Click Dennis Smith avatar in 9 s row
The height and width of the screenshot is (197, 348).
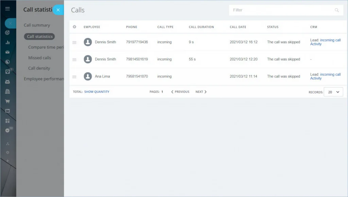click(x=88, y=42)
